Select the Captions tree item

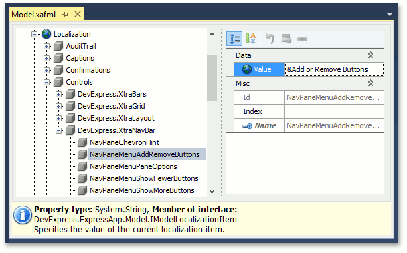80,58
